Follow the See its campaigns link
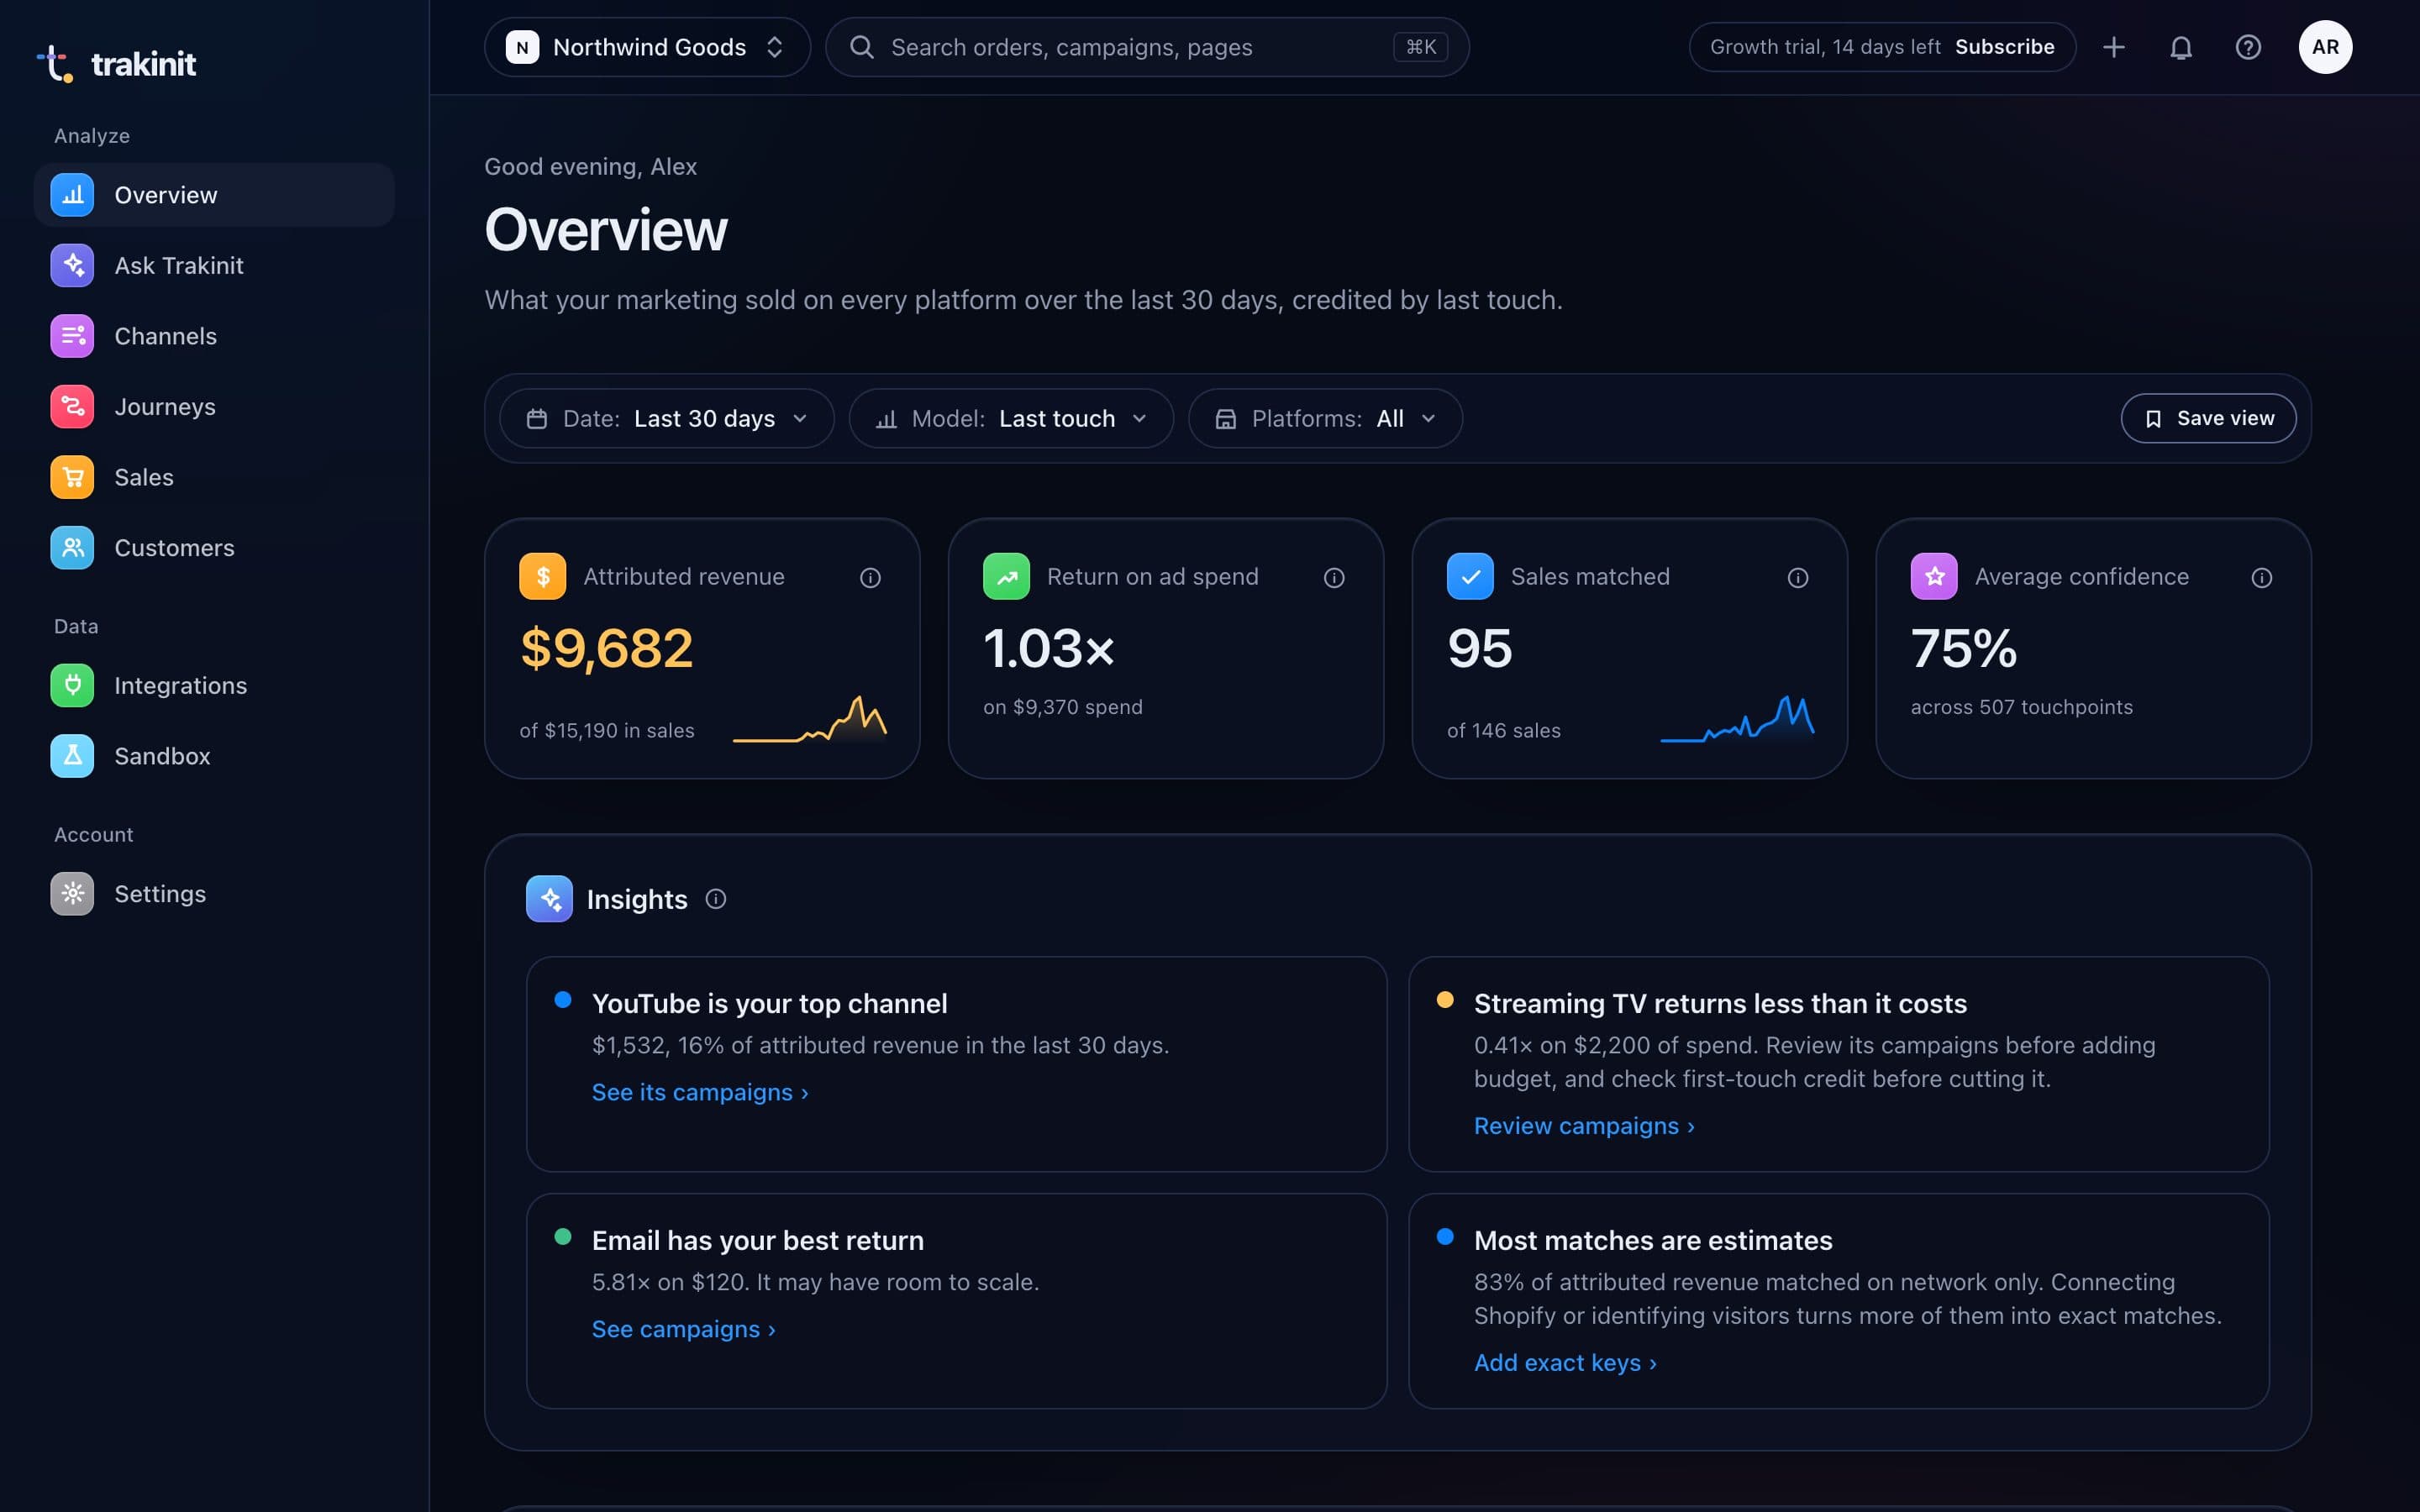This screenshot has width=2420, height=1512. click(x=700, y=1092)
